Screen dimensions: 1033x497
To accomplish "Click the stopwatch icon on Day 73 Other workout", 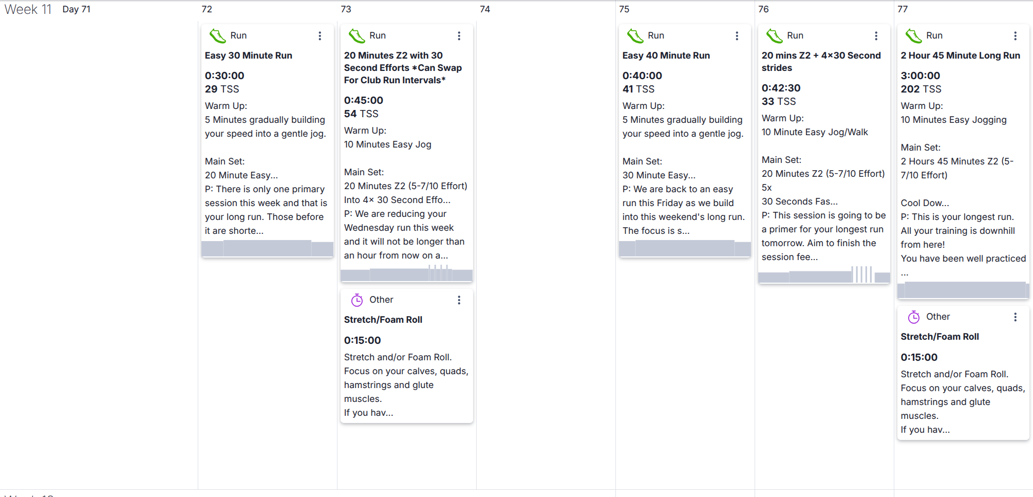I will point(357,300).
